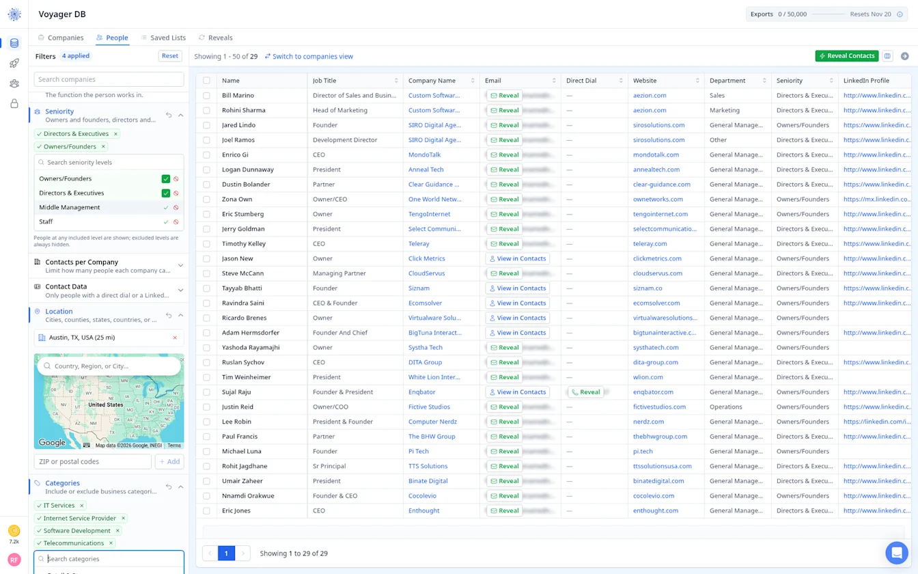The height and width of the screenshot is (574, 918).
Task: Collapse the Categories filter section chevron
Action: coord(181,487)
